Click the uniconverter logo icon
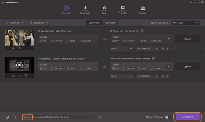Viewport: 205px width, 122px height. point(3,2)
